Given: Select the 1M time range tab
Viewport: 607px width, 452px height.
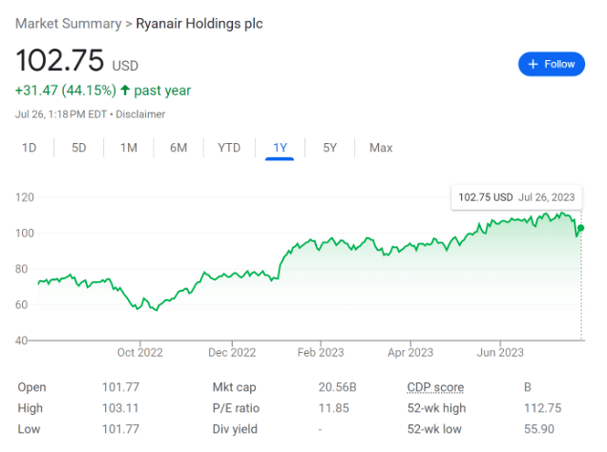Looking at the screenshot, I should click(129, 148).
